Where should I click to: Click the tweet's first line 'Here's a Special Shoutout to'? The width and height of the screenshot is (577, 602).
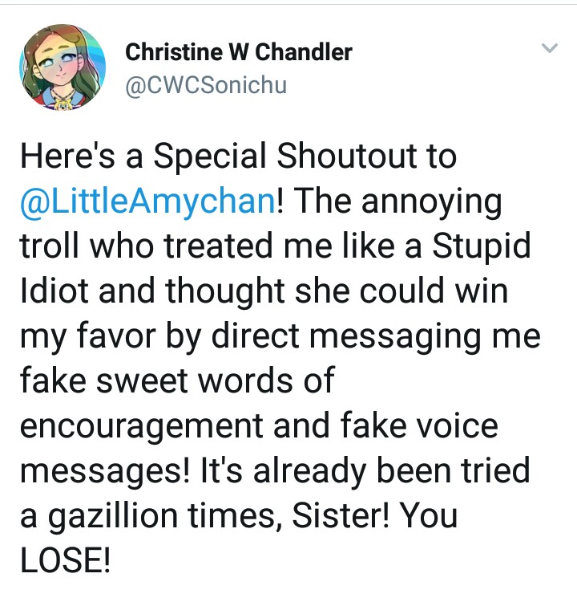[238, 156]
